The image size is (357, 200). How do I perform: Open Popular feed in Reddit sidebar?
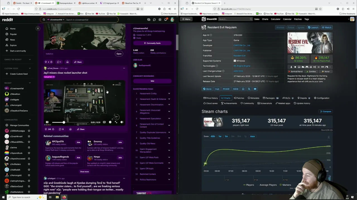pos(13,34)
